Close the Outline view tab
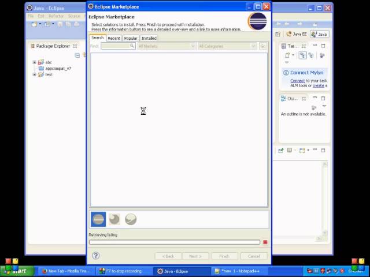Screen dimensions: 370x277 (x=304, y=99)
